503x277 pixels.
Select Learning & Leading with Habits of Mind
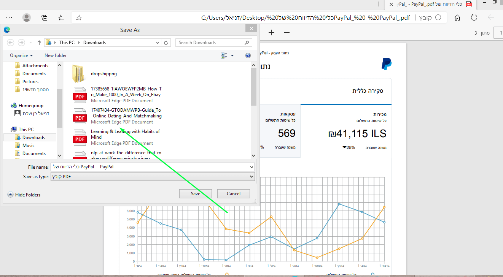[x=117, y=137]
